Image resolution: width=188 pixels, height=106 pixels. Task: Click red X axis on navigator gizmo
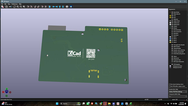[3, 92]
